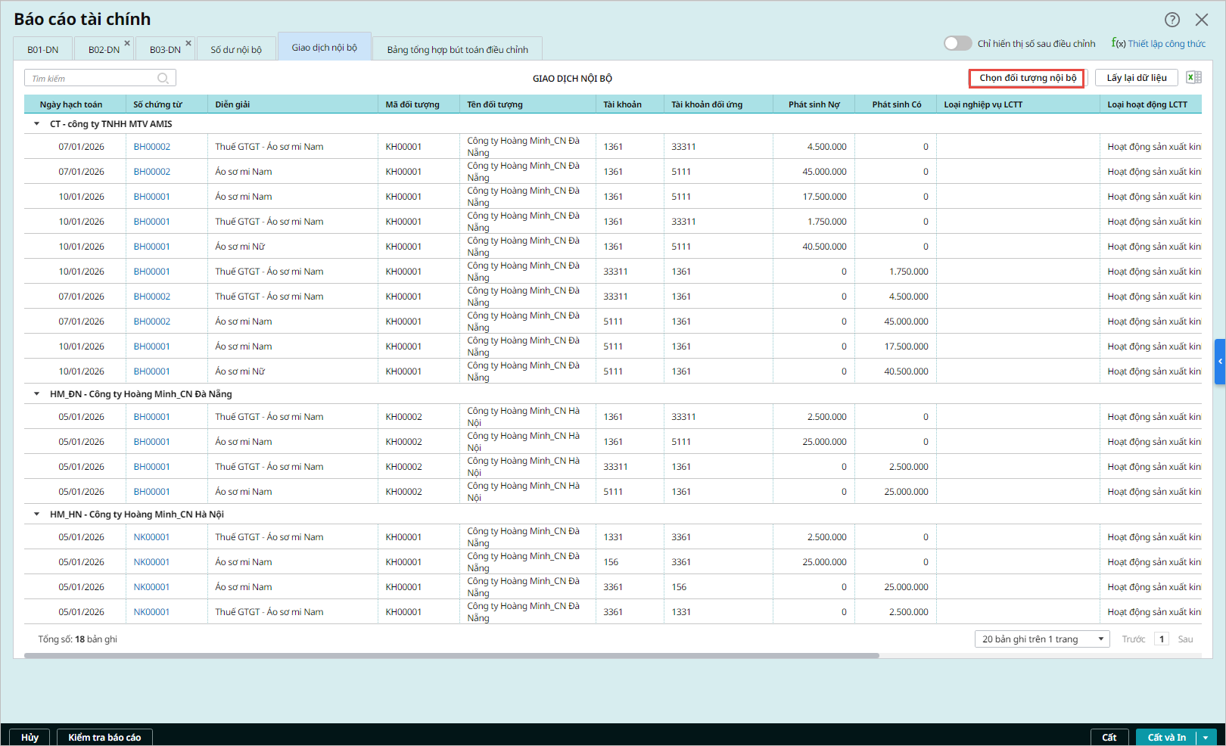Switch to the Số dư nội bộ tab

click(236, 50)
